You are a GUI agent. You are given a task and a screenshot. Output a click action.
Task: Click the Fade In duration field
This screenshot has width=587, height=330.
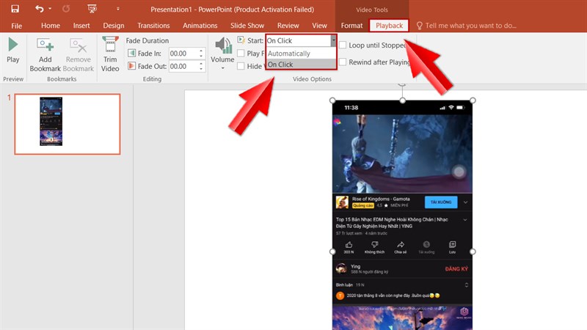click(x=183, y=54)
